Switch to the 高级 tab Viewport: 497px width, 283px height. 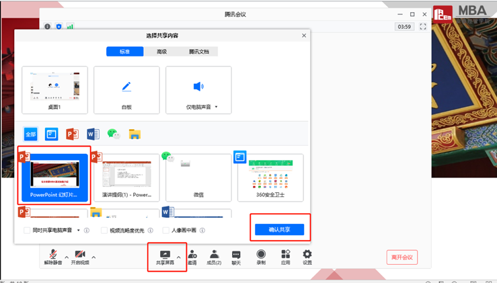point(161,52)
